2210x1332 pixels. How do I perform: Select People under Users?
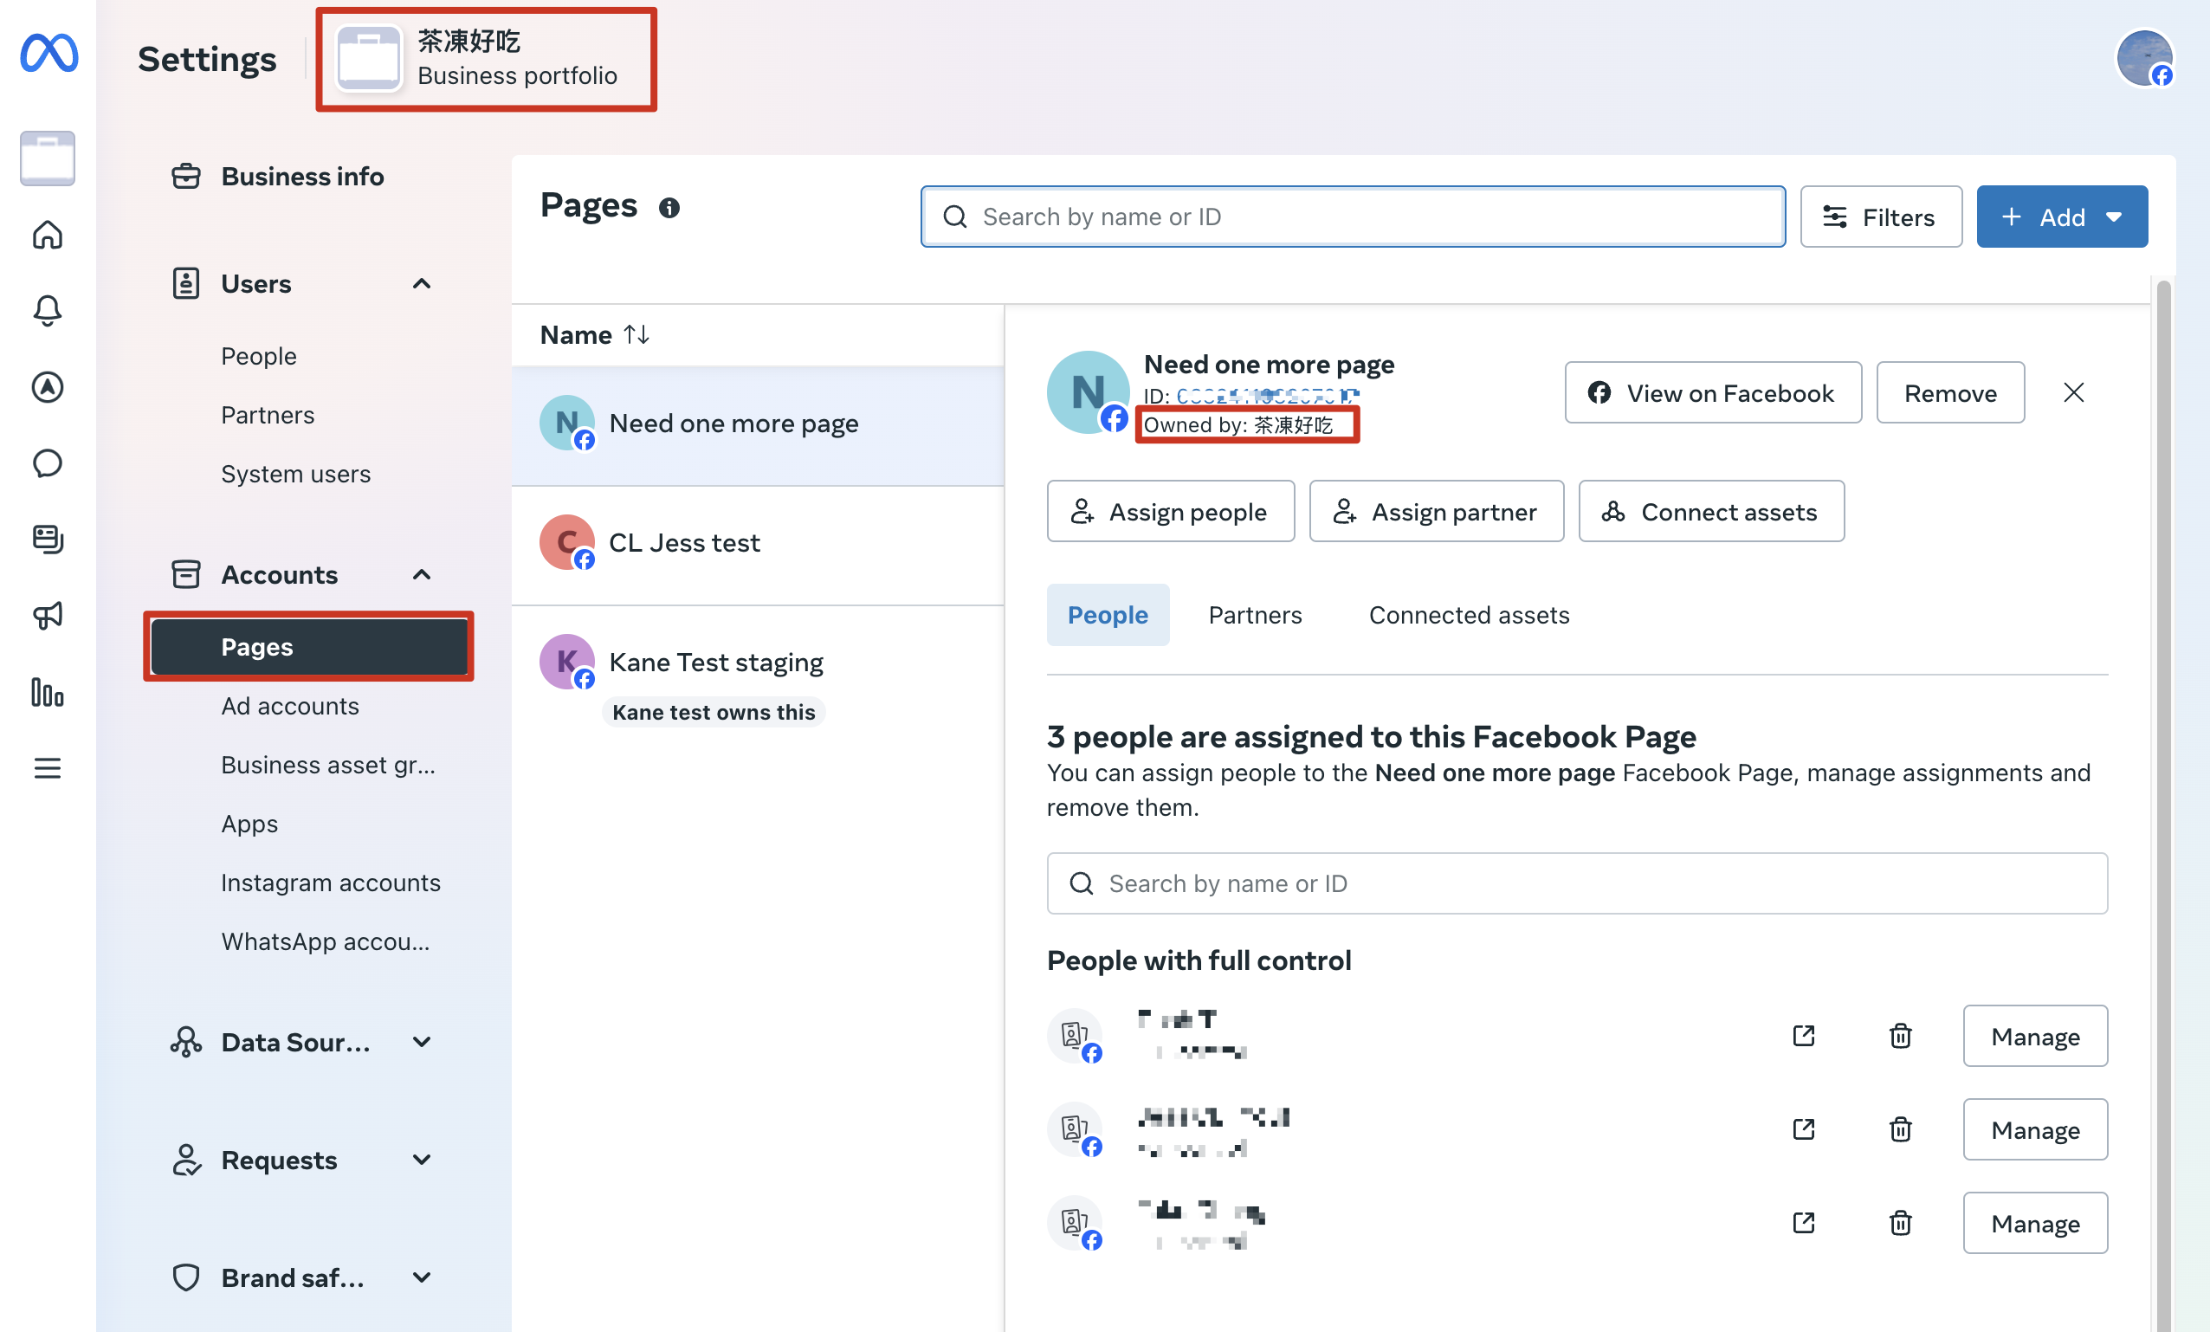coord(258,356)
